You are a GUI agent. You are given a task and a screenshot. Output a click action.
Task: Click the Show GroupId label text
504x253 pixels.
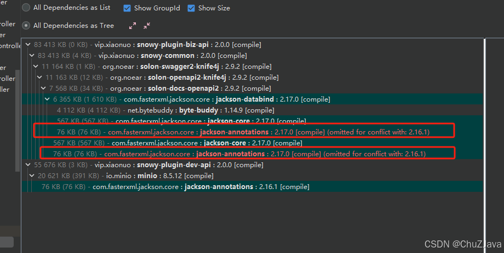click(x=157, y=8)
